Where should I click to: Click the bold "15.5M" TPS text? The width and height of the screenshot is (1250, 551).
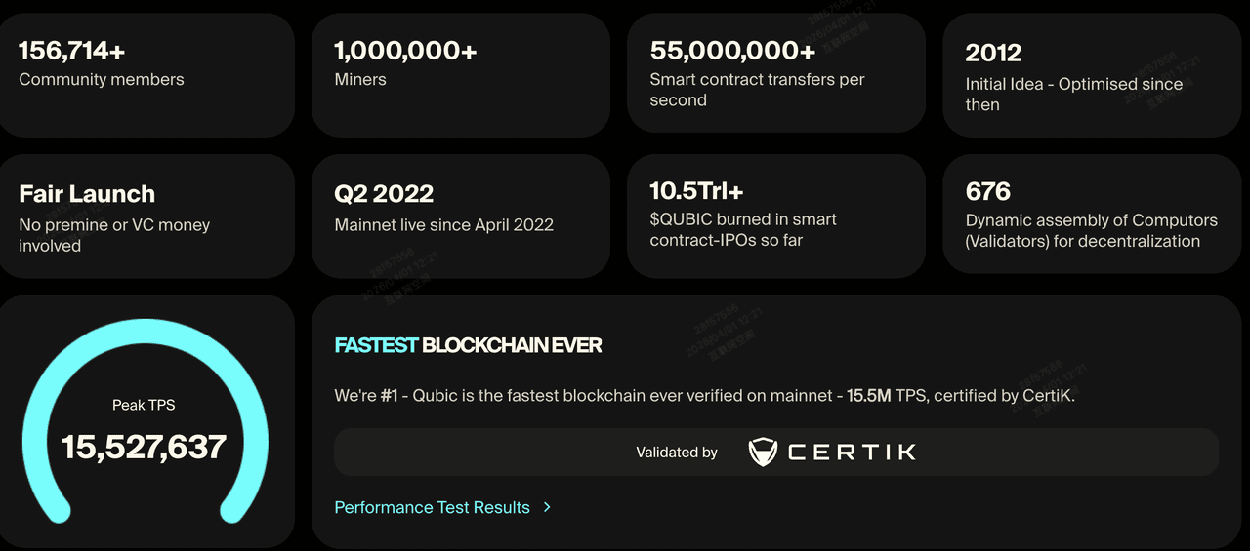[868, 396]
